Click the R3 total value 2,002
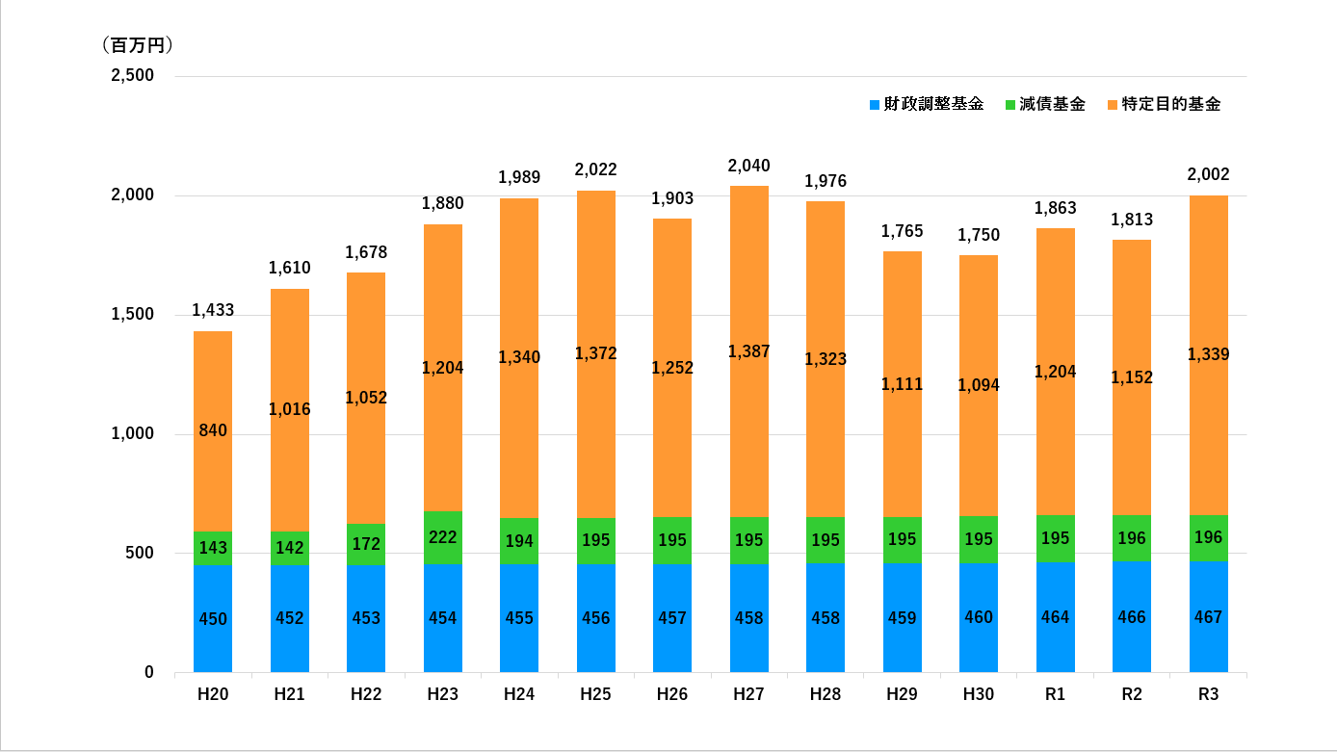 (x=1209, y=175)
